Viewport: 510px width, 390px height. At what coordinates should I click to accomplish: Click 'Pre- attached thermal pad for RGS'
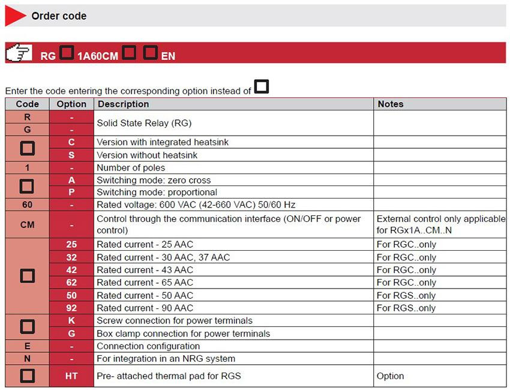[x=169, y=376]
